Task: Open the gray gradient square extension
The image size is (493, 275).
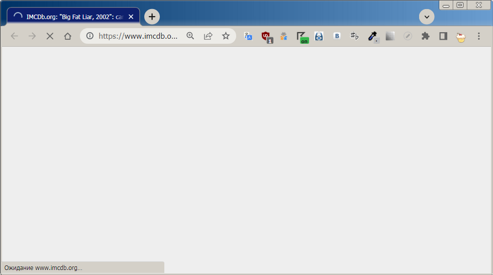Action: (x=390, y=36)
